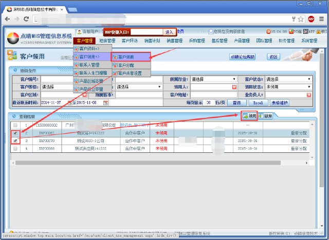Check the box for row 1 customer
Screen dimensions: 329x240
(x=15, y=125)
